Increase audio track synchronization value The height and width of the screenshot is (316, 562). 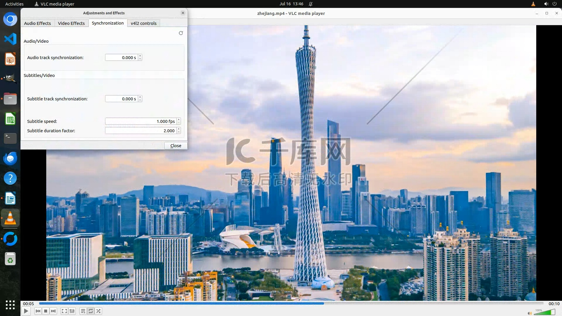[140, 56]
